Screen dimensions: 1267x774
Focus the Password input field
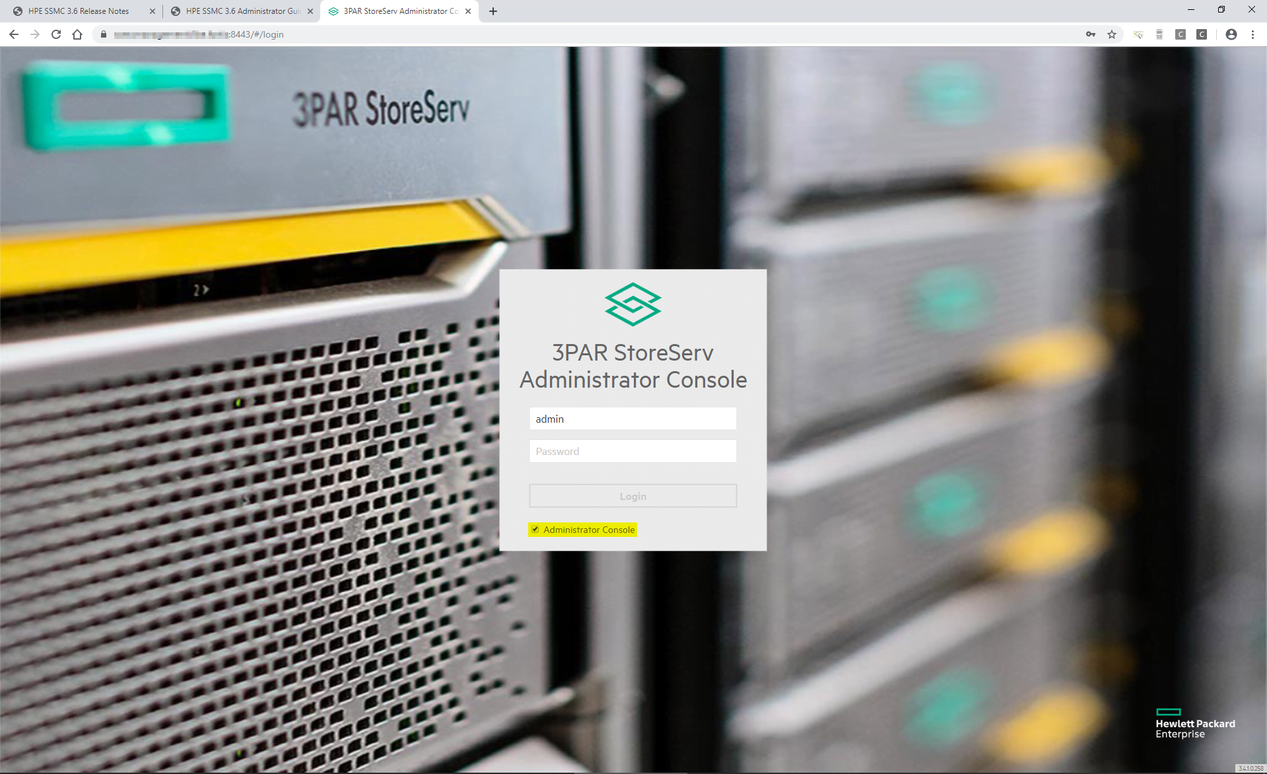point(633,451)
